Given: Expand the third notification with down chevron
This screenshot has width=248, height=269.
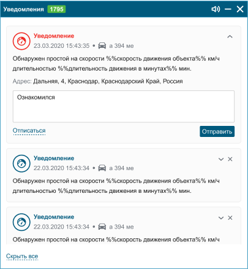Looking at the screenshot, I should (221, 218).
